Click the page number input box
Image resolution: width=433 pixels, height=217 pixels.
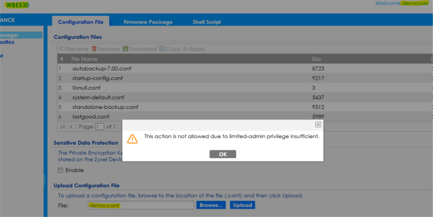(99, 127)
